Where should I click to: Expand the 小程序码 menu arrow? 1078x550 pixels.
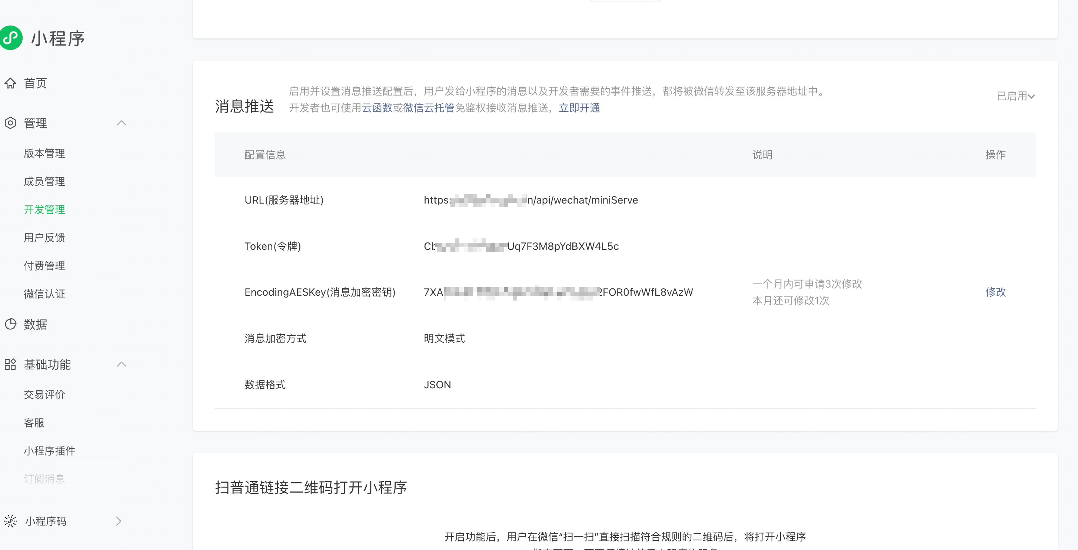[x=119, y=521]
